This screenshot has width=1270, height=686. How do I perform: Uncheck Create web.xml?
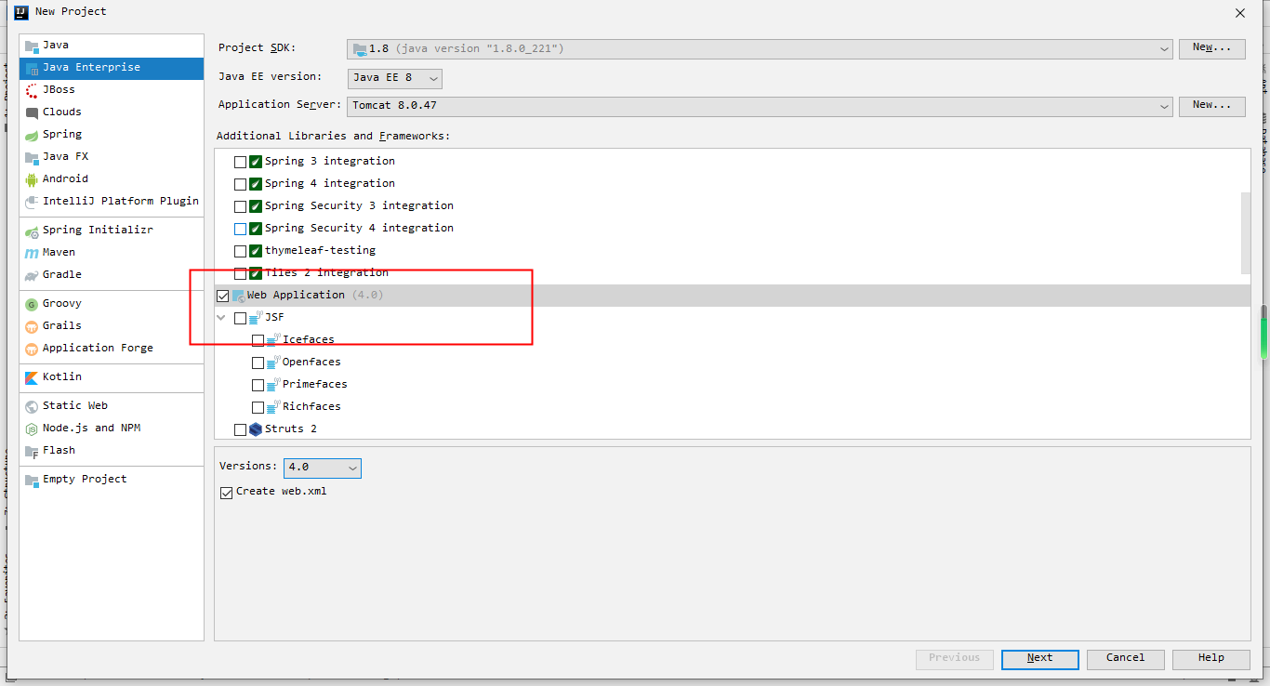[x=226, y=492]
